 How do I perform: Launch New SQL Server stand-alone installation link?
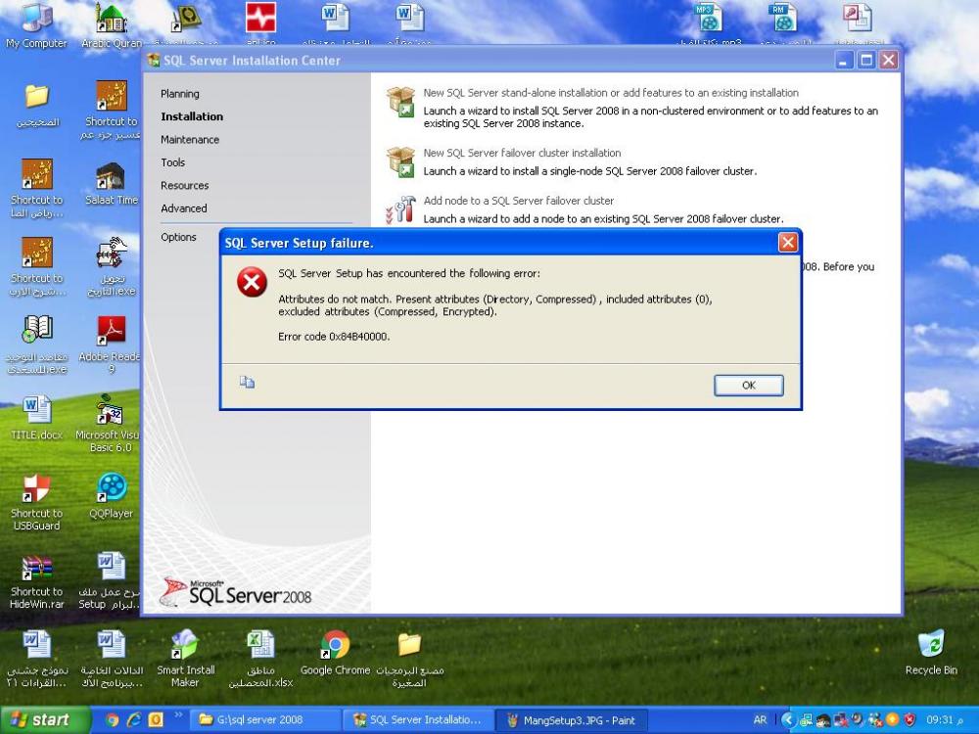[611, 93]
